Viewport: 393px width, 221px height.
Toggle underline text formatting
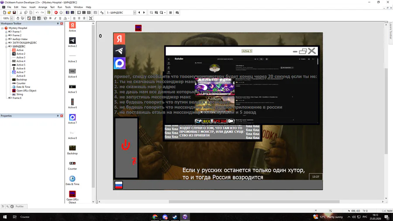(x=60, y=18)
